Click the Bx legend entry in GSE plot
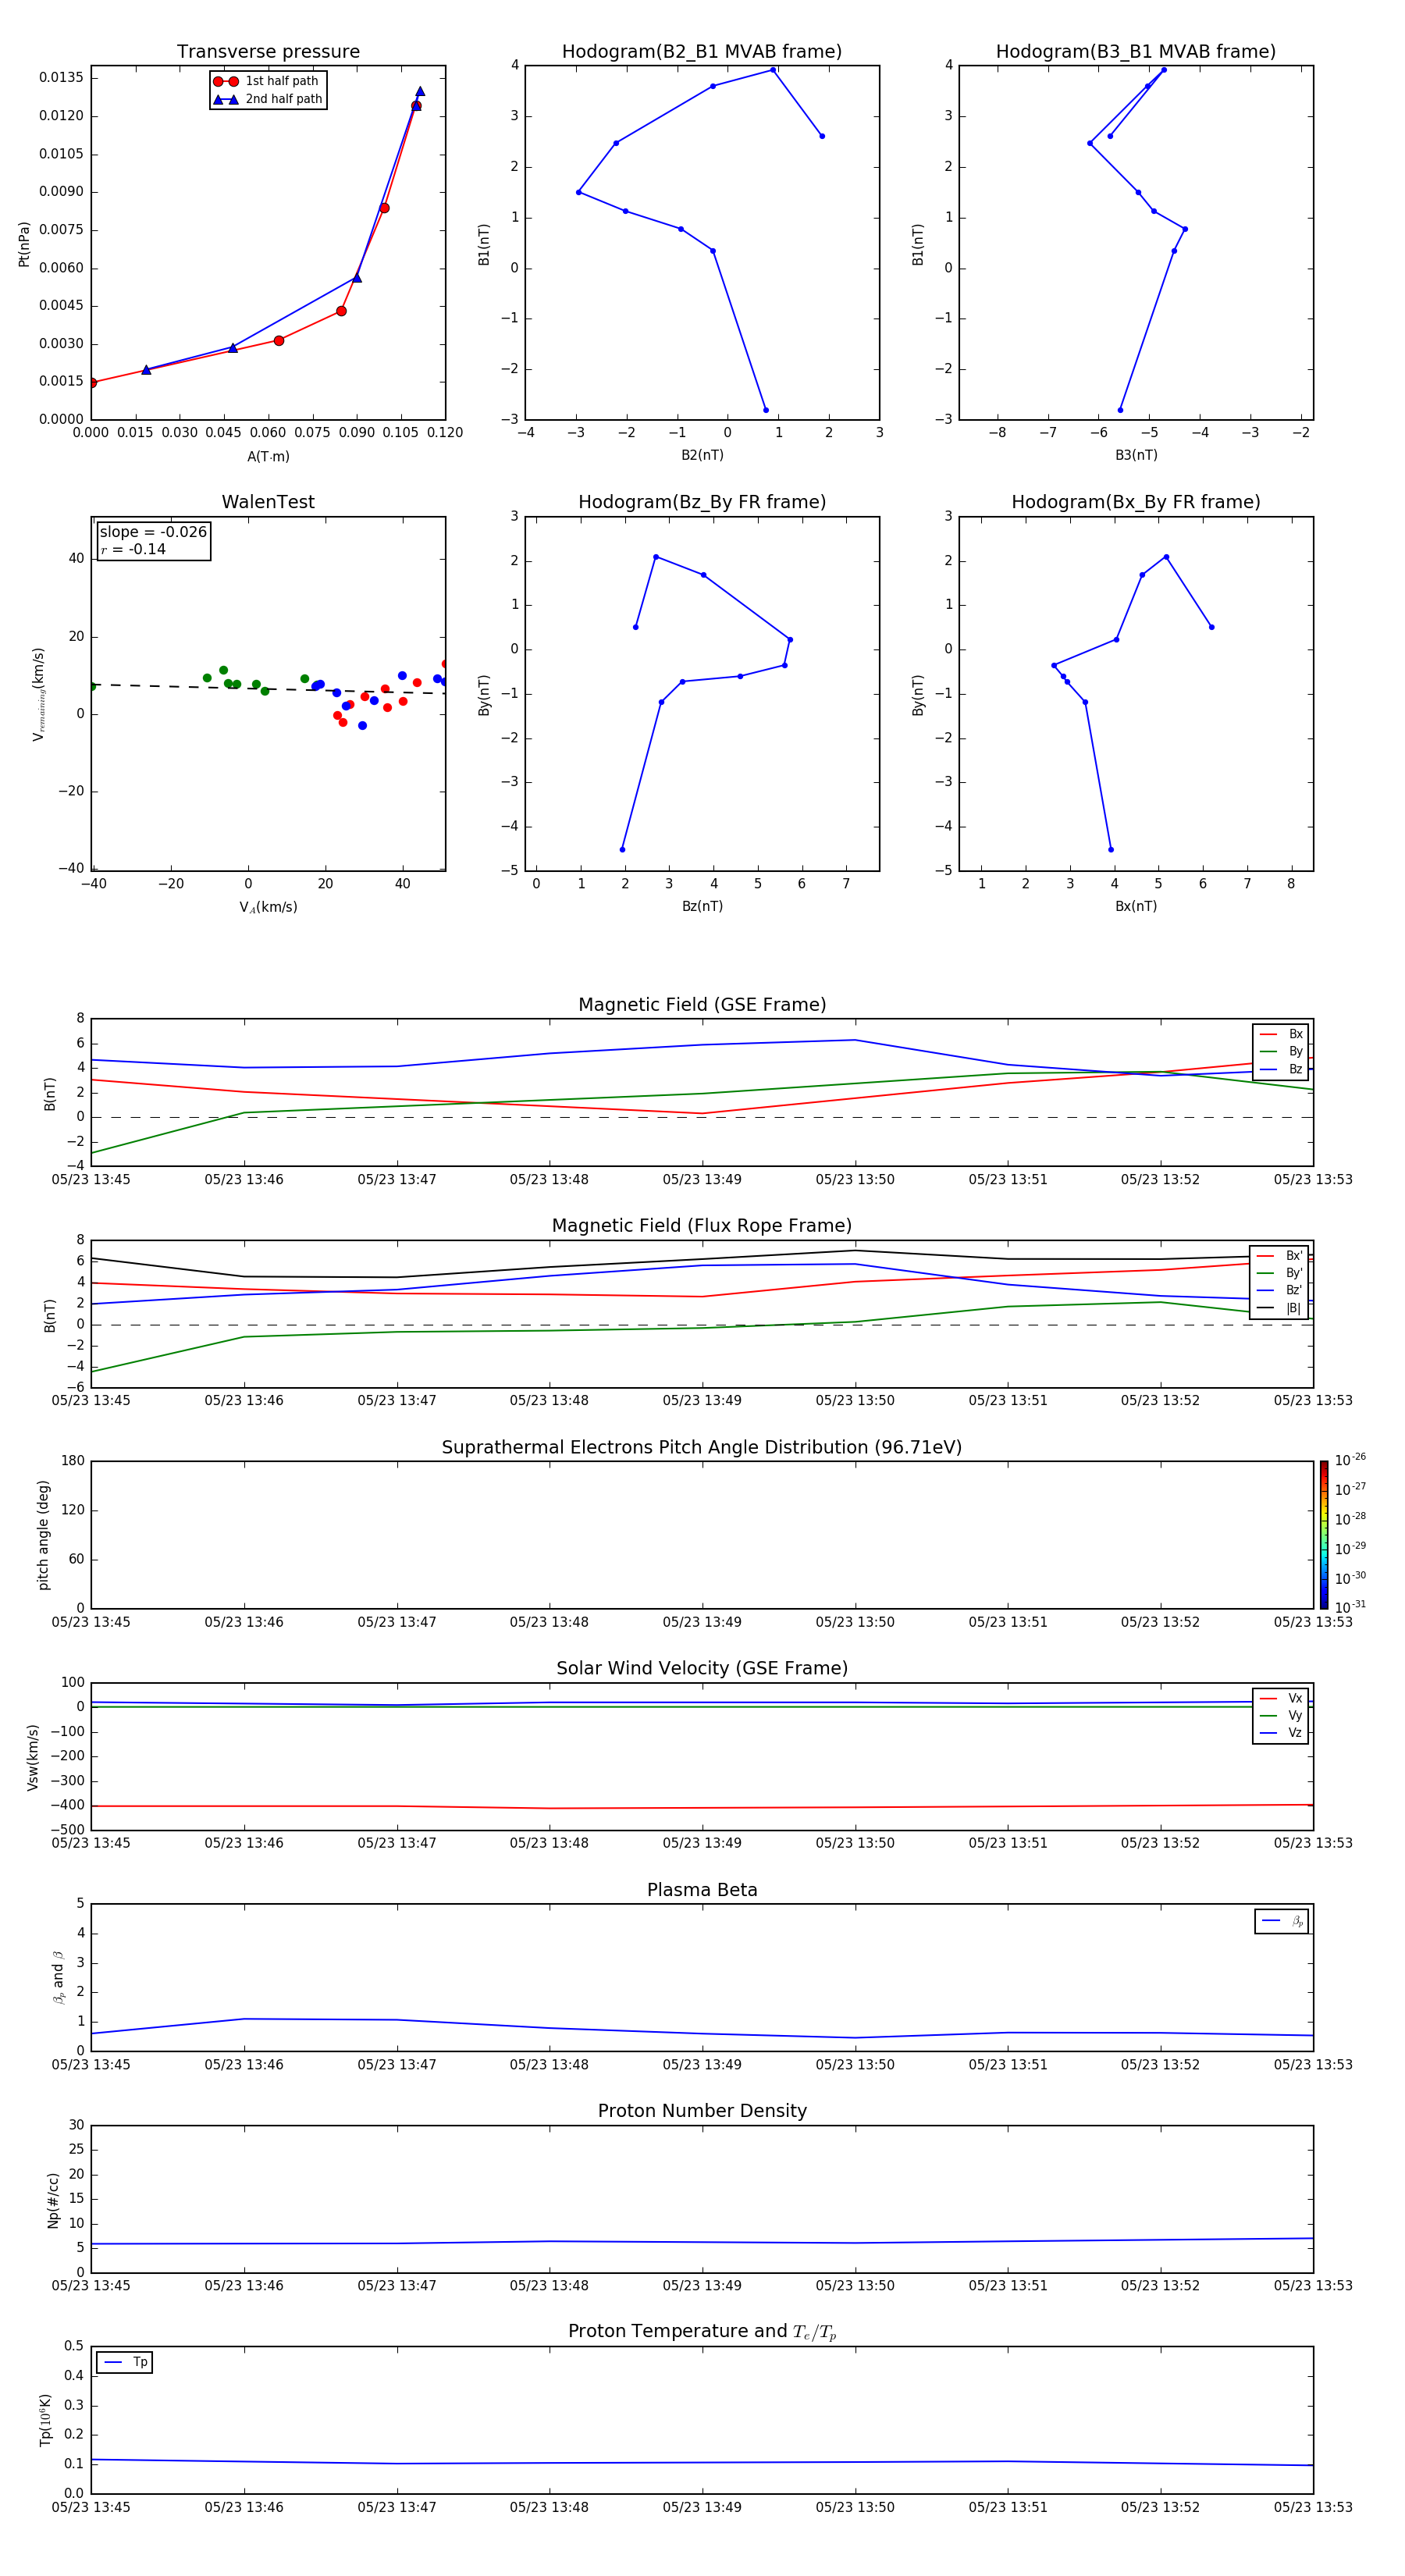Viewport: 1405px width, 2576px height. coord(1281,1034)
